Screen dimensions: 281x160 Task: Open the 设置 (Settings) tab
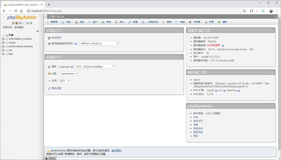[133, 22]
